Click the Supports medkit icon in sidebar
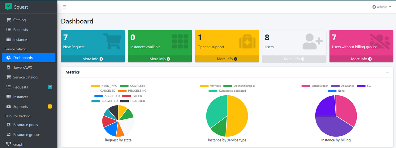The height and width of the screenshot is (148, 396). [x=9, y=107]
